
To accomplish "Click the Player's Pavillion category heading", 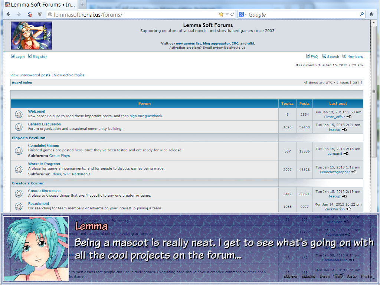I will point(29,138).
